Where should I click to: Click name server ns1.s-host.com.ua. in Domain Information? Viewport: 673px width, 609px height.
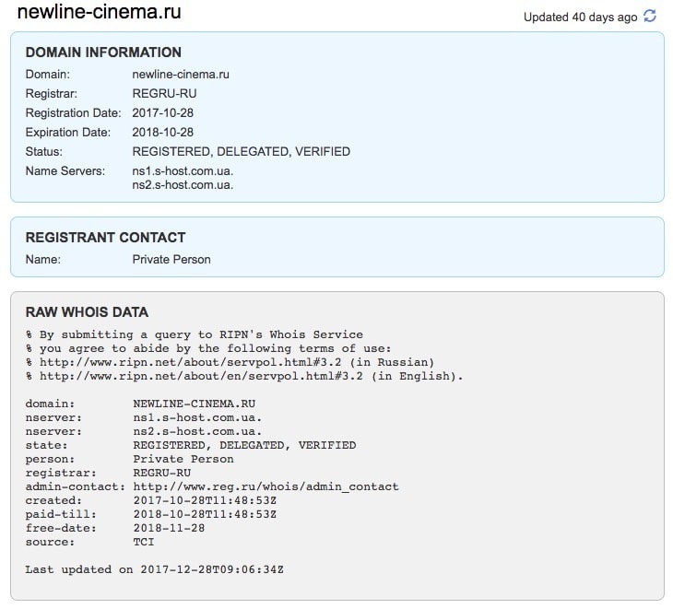tap(183, 171)
